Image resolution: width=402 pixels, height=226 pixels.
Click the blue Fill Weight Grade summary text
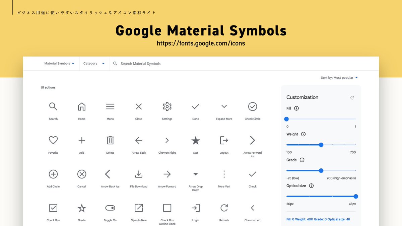coord(318,219)
